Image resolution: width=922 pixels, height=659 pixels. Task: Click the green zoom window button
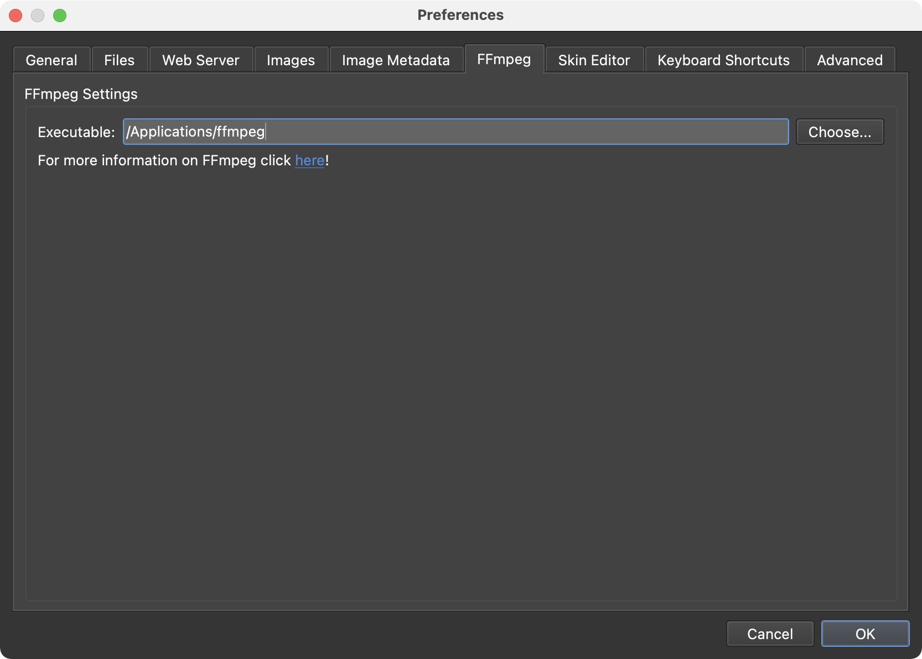tap(60, 15)
